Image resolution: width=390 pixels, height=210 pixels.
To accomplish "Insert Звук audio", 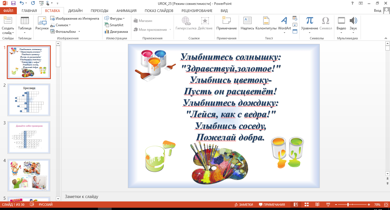I will tap(353, 21).
